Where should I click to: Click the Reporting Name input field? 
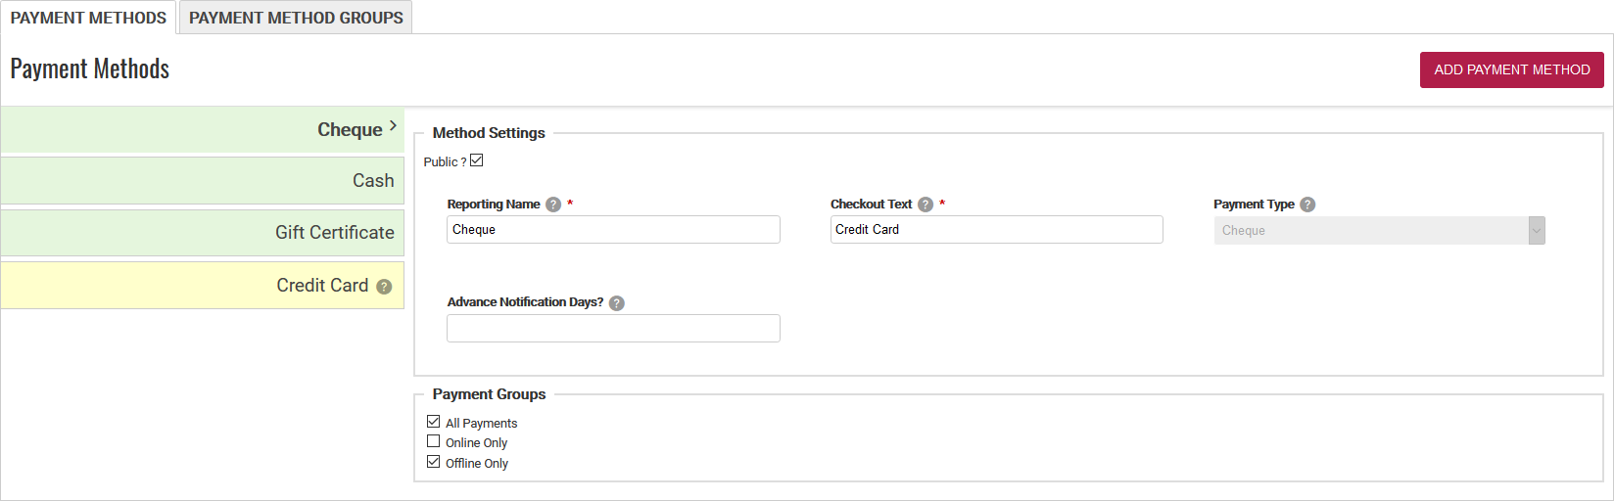(613, 230)
